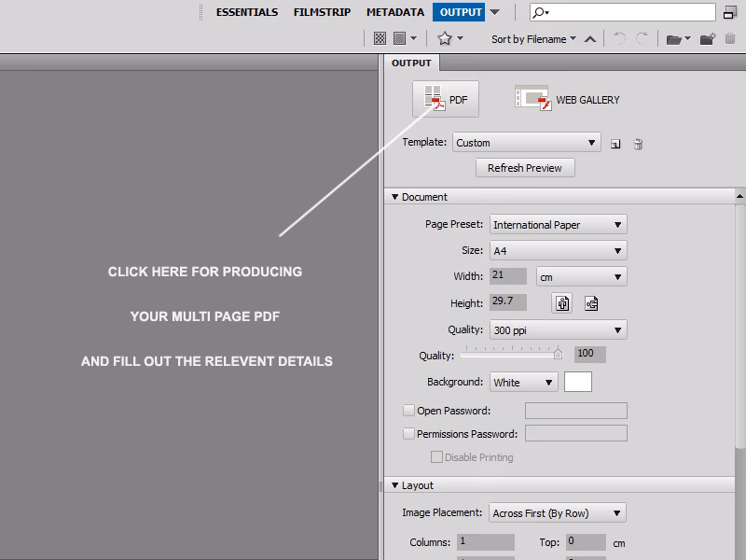Click the Refresh Preview button
This screenshot has width=746, height=560.
click(x=525, y=168)
